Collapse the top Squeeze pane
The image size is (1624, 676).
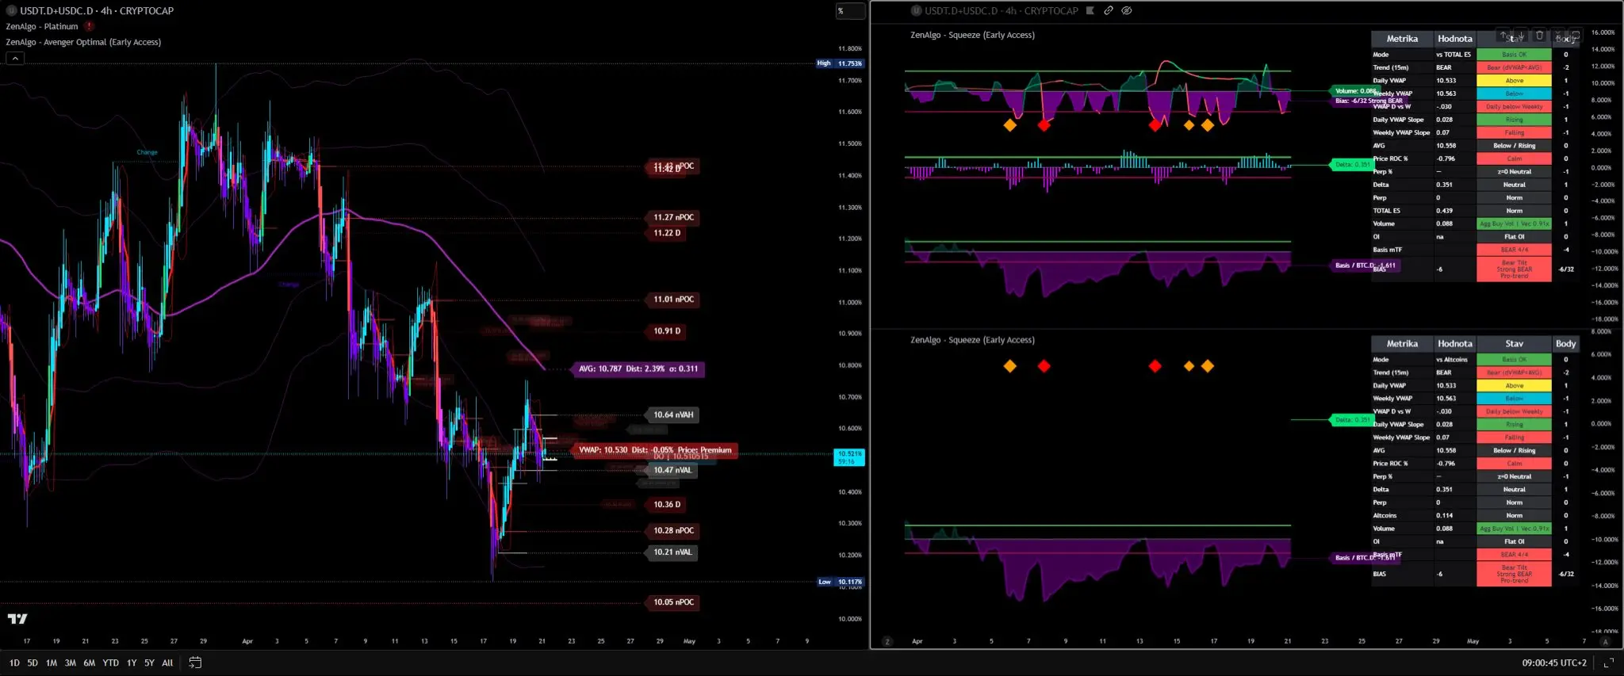[x=1557, y=35]
